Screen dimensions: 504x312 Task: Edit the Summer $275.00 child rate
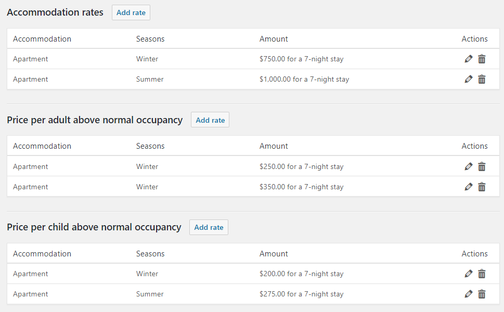(x=468, y=294)
